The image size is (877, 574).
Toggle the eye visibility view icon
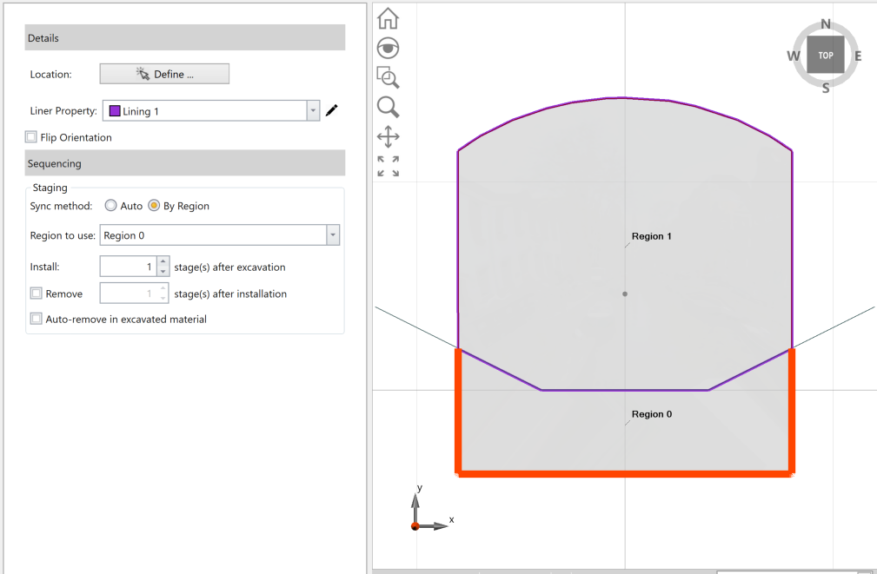[x=388, y=48]
